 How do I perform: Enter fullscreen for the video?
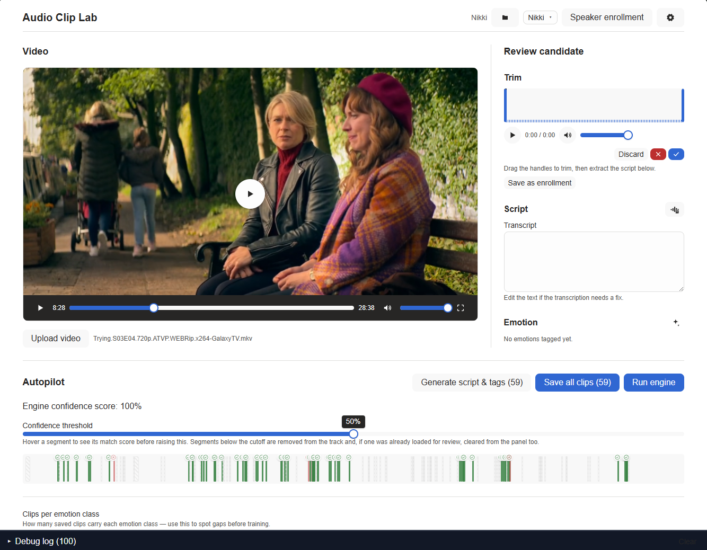(x=461, y=308)
